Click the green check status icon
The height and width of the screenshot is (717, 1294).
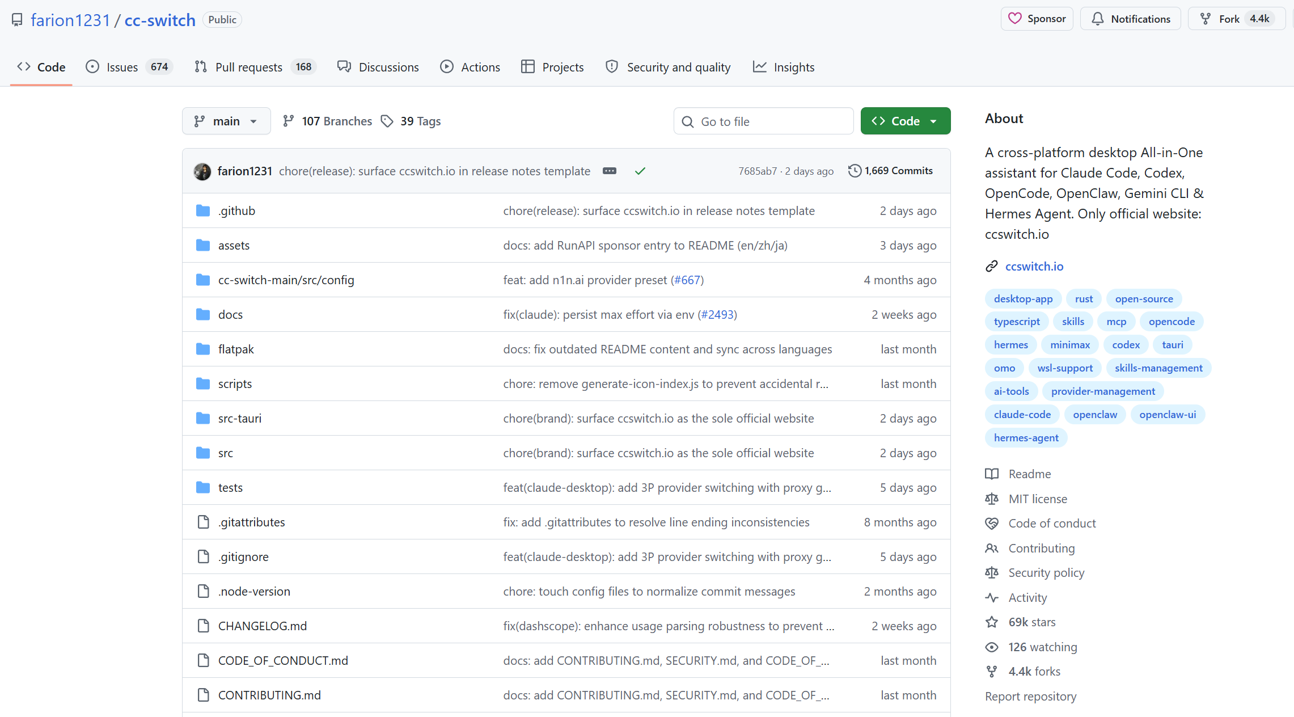pos(640,171)
